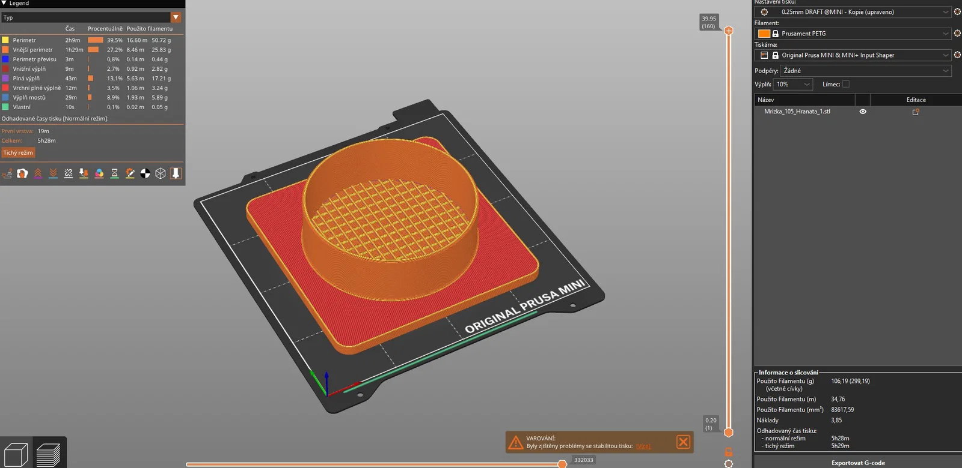
Task: Open the Výplň infill percentage dropdown
Action: [793, 85]
